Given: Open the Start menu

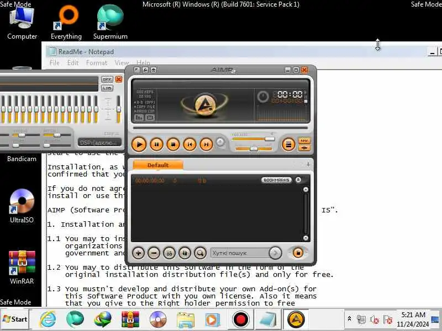Looking at the screenshot, I should 15,319.
